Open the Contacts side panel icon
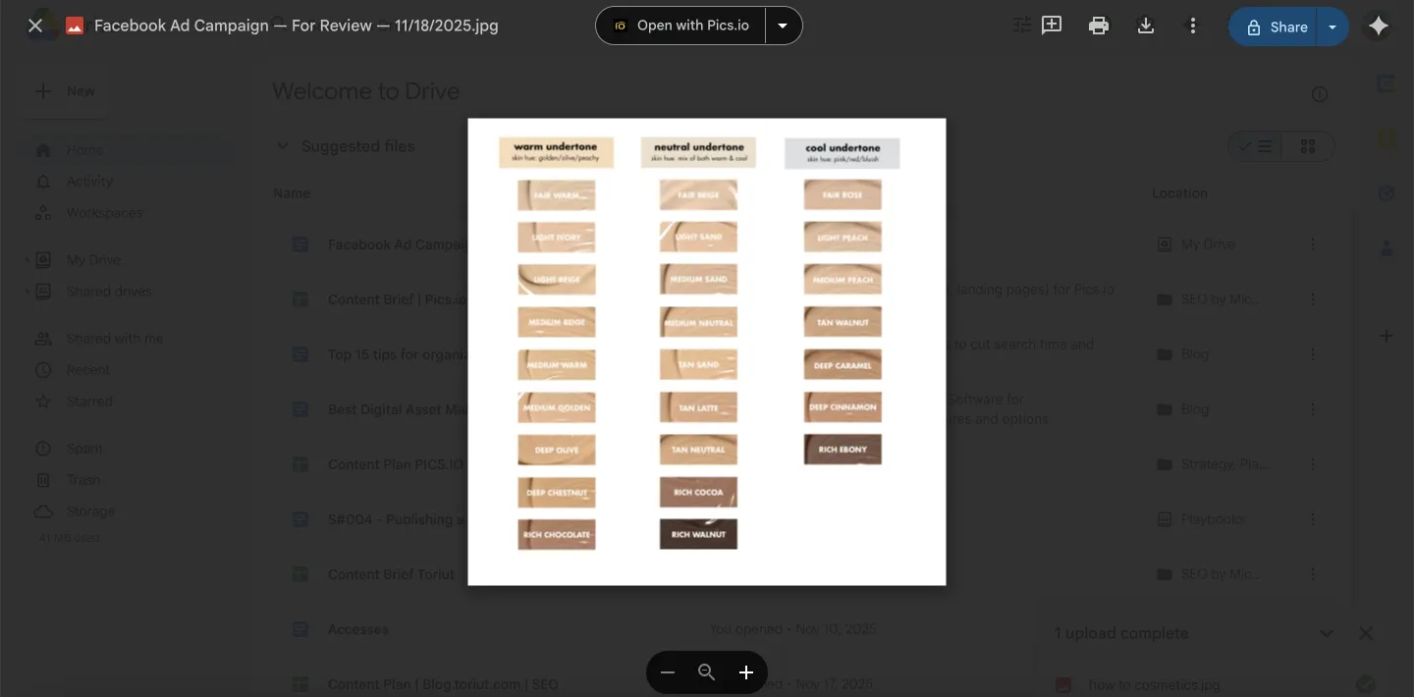1414x697 pixels. [x=1387, y=249]
